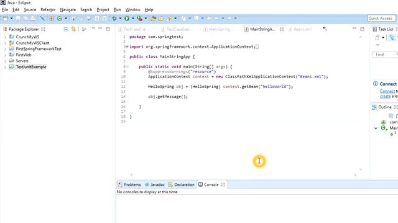Viewport: 398px width, 223px height.
Task: Open the Search menu
Action: point(86,10)
